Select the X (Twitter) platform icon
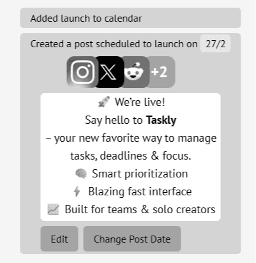Image resolution: width=256 pixels, height=263 pixels. tap(109, 72)
